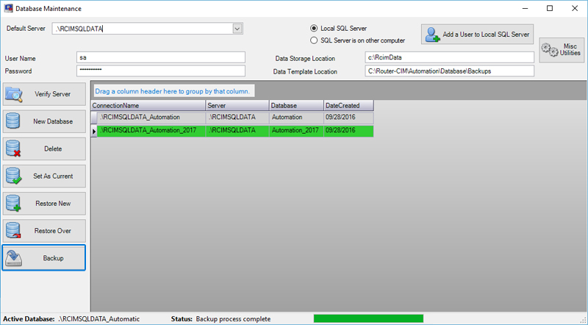Click the Misc Utilities gears icon

click(550, 49)
